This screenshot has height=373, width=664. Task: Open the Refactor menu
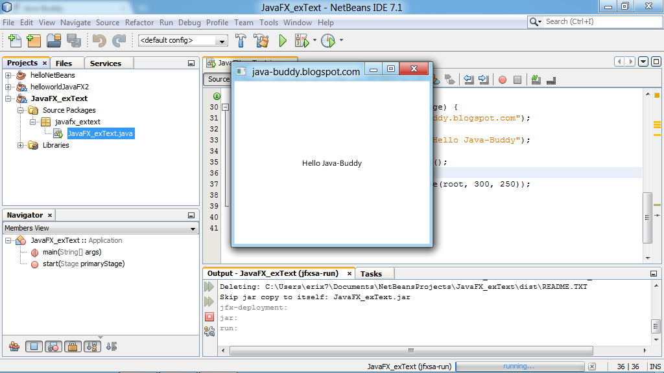[x=140, y=22]
